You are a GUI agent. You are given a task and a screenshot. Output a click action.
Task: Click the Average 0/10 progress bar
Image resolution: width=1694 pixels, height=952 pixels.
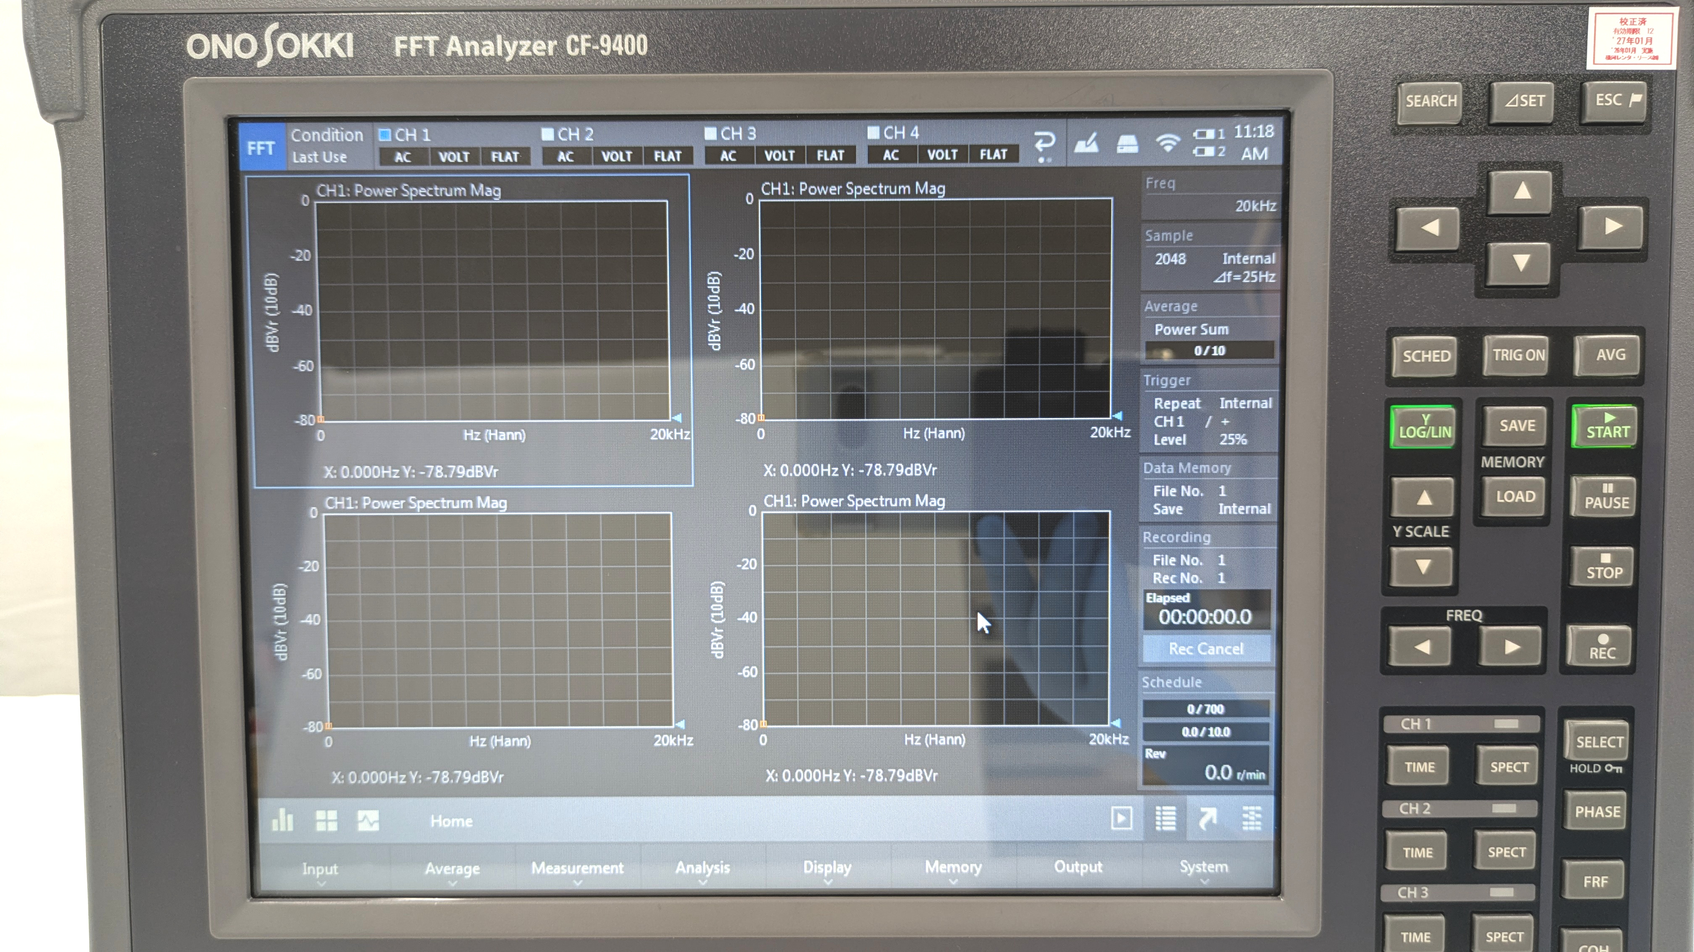[1209, 351]
